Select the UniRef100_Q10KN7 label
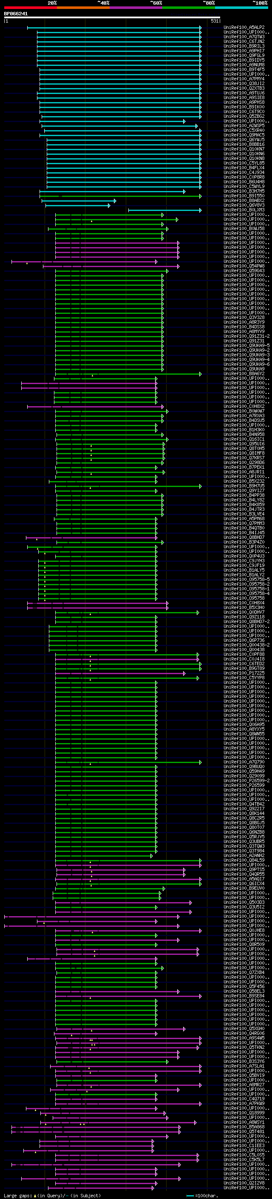The image size is (272, 1199). pyautogui.click(x=244, y=149)
